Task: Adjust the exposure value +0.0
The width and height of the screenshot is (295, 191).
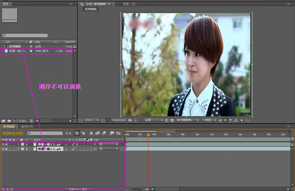Action: (x=248, y=120)
